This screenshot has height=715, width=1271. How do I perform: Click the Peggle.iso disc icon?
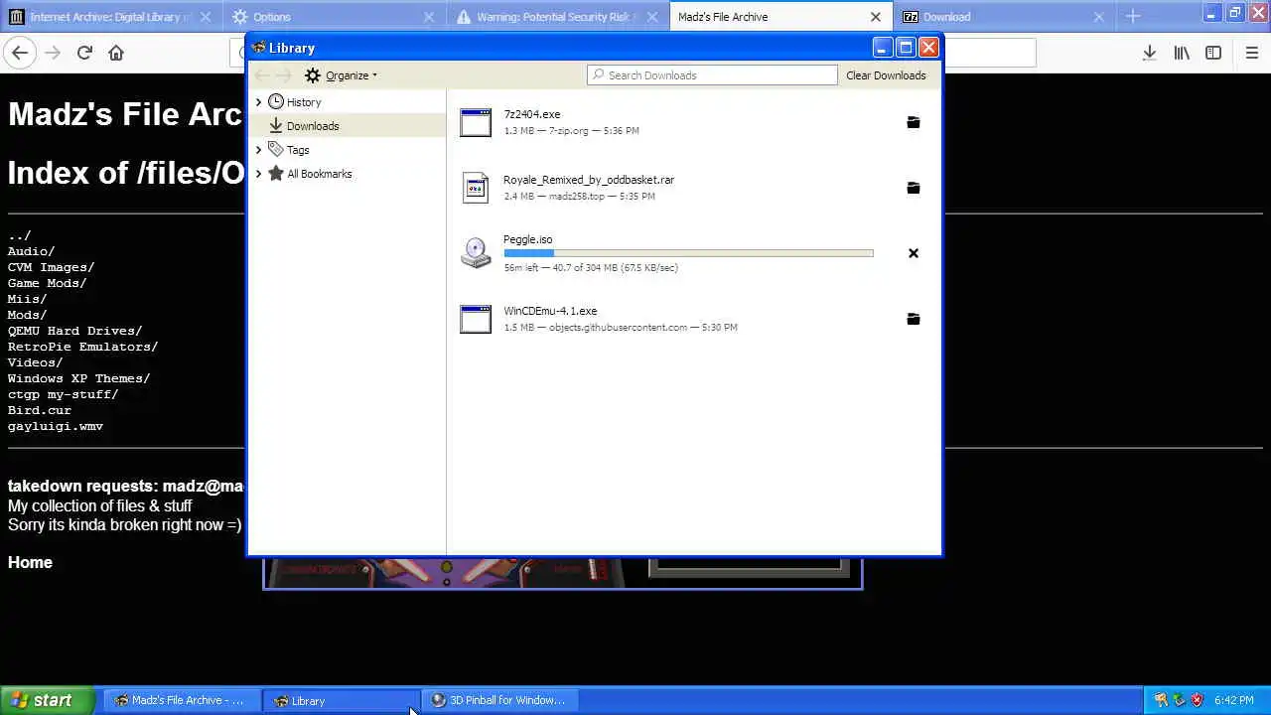pos(476,253)
